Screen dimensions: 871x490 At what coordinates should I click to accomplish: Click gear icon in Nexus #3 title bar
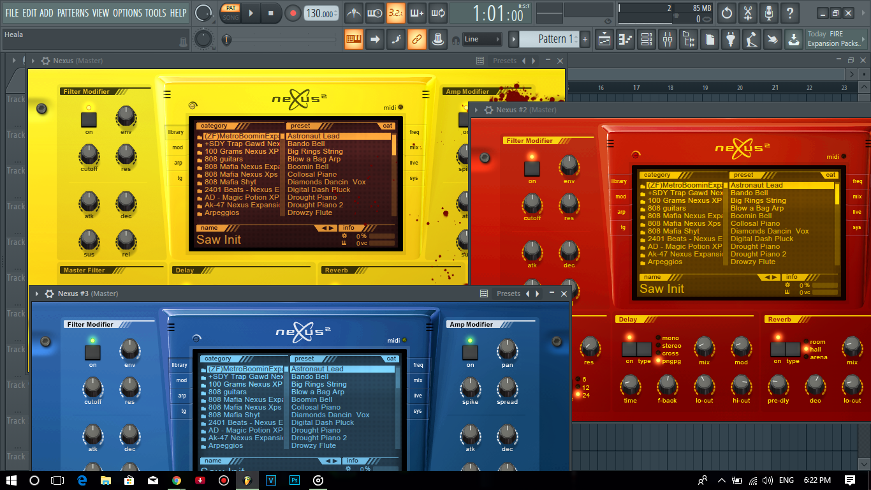coord(50,293)
